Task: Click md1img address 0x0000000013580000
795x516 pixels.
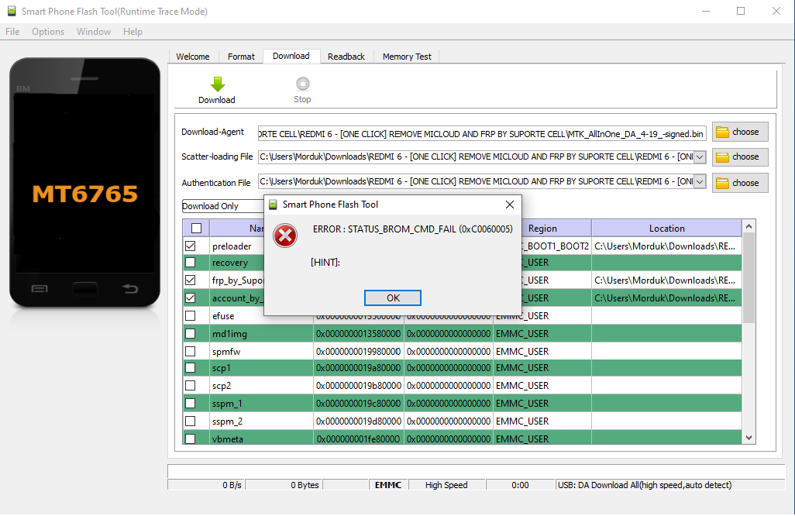Action: click(x=359, y=333)
